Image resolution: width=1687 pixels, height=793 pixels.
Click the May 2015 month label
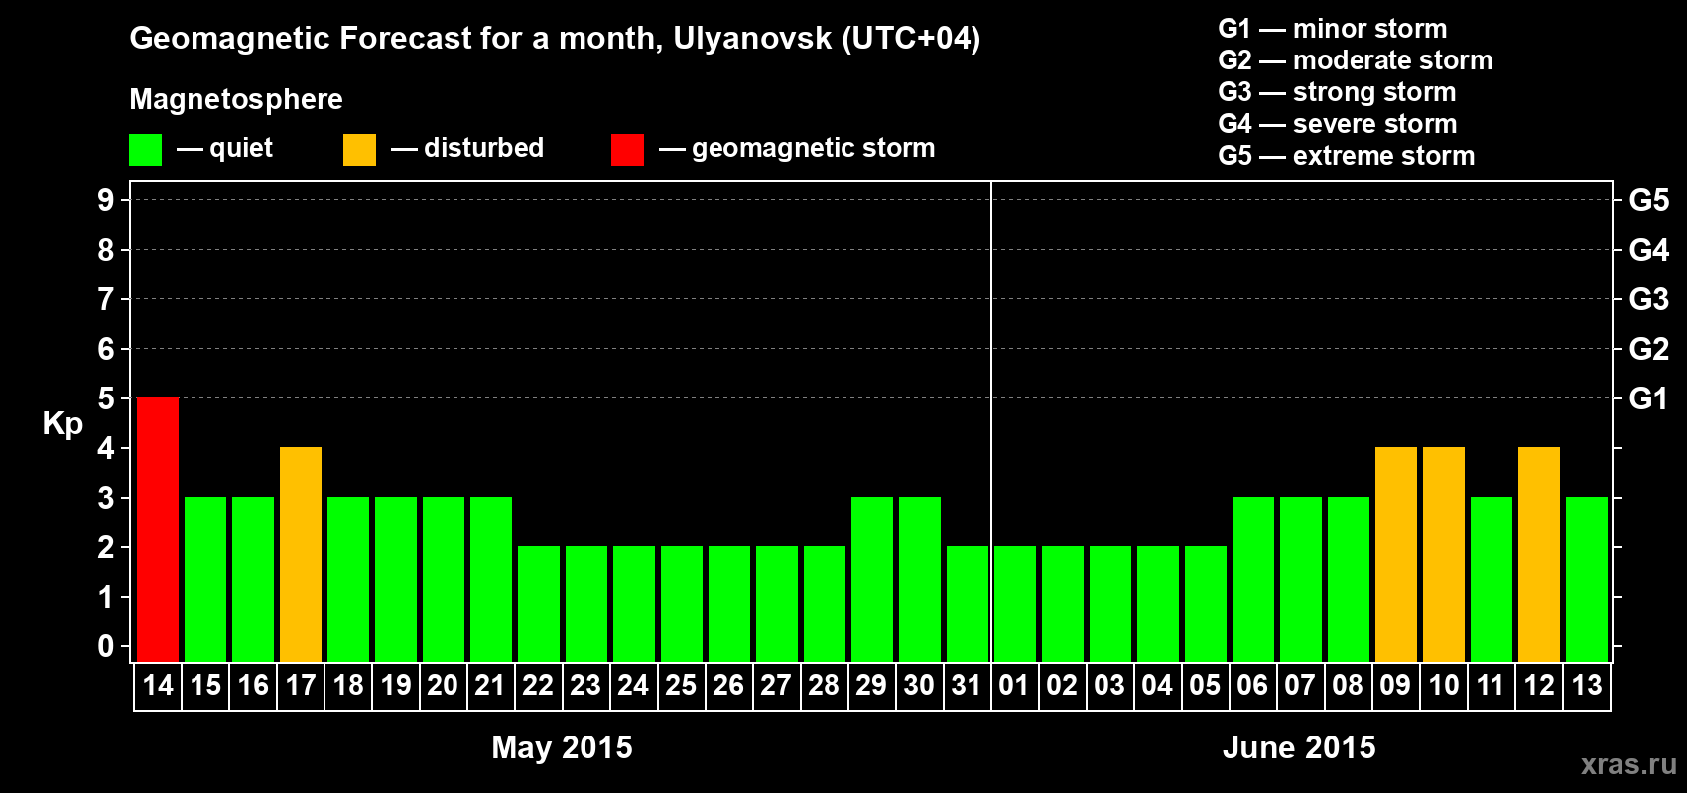562,747
